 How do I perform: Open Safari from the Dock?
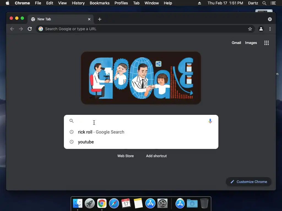tap(114, 204)
